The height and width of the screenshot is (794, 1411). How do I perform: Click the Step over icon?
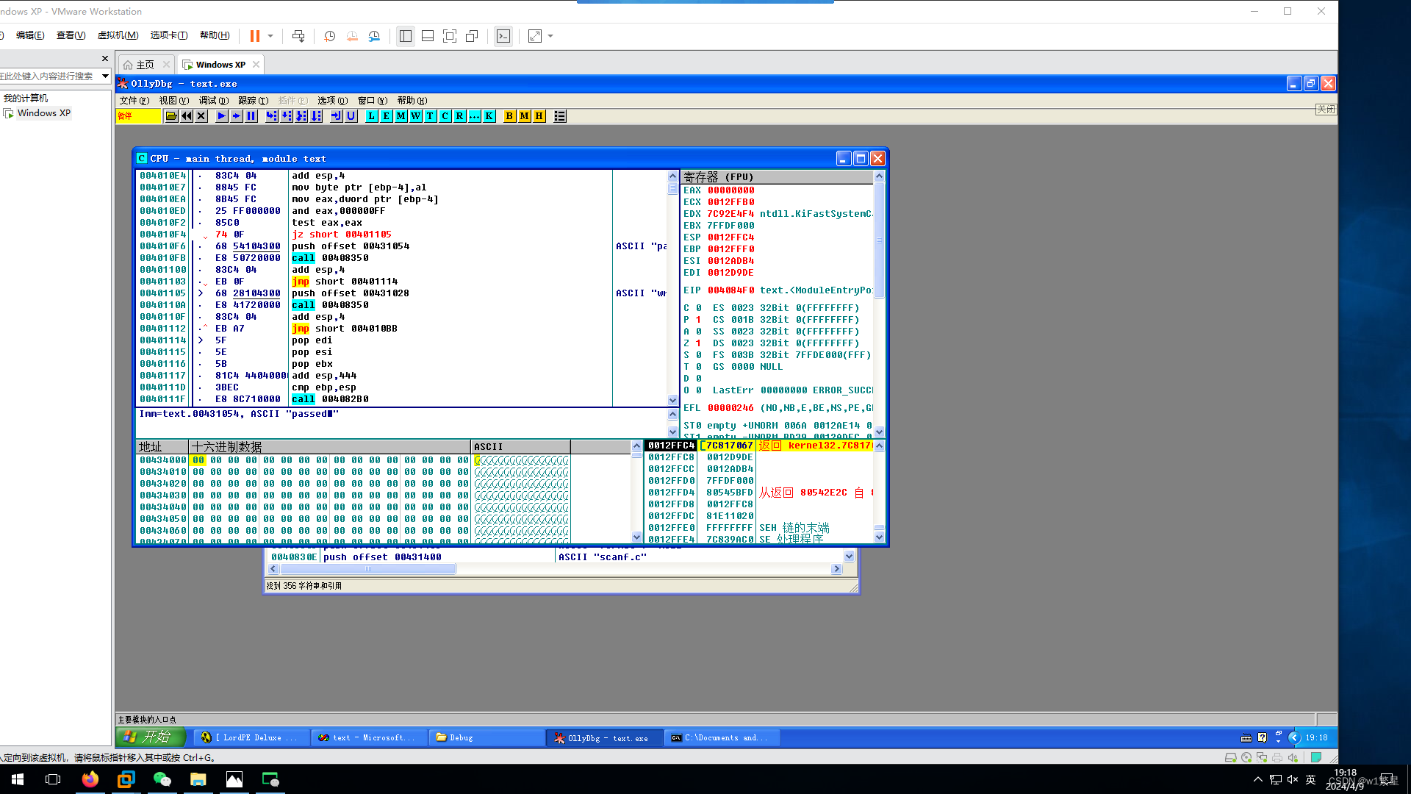[x=287, y=116]
